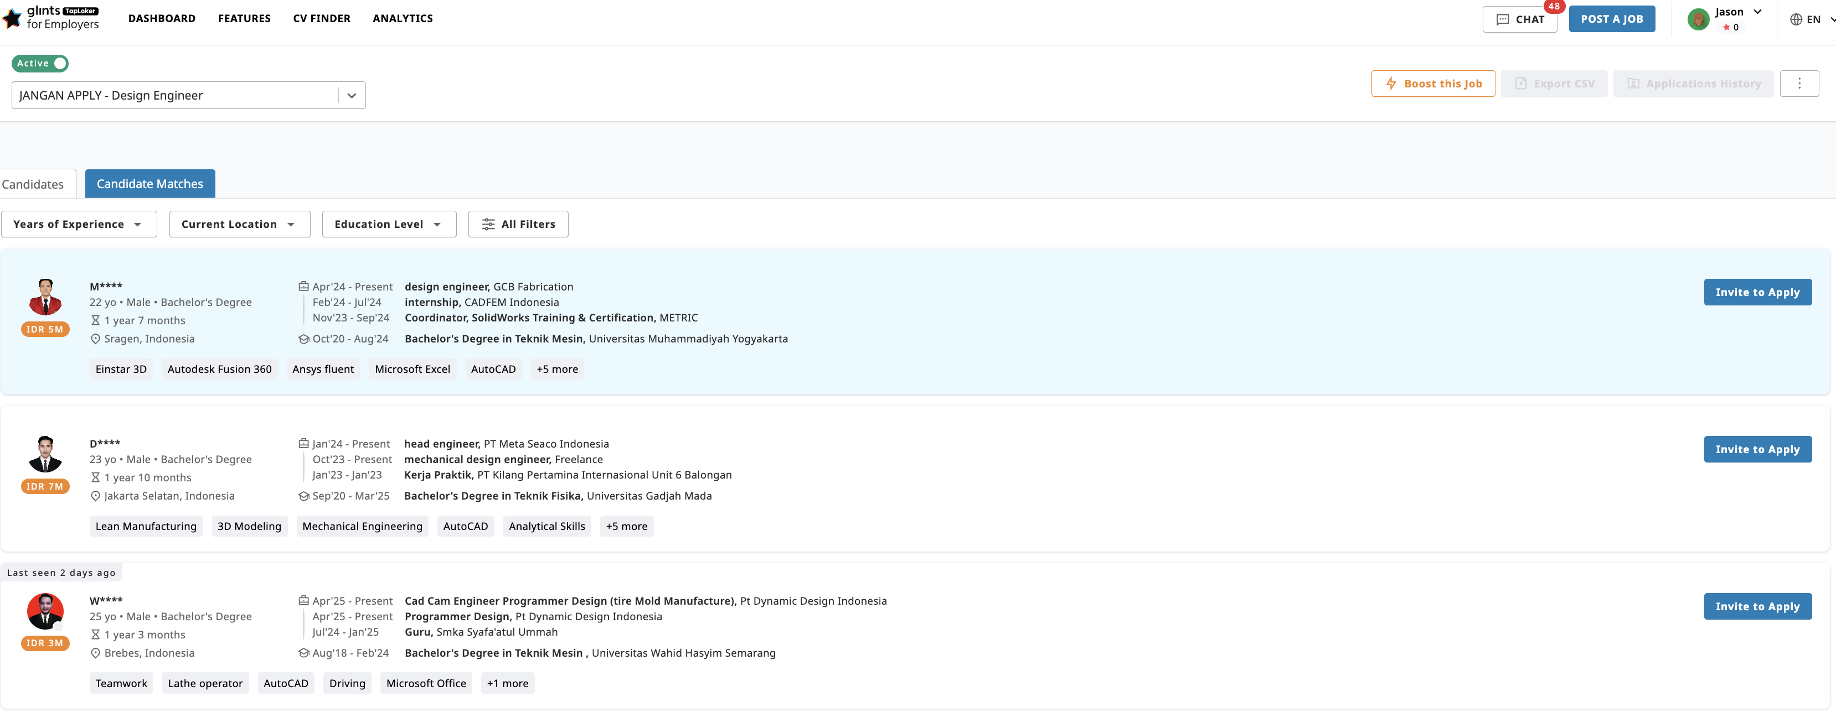Click the POST A JOB button
1836x717 pixels.
[1612, 18]
